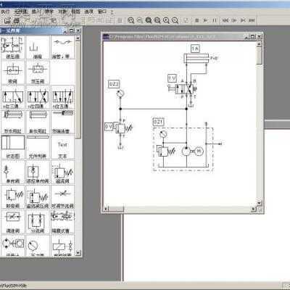Screen dimensions: 290x290
Task: Click the second magnifier zoom toolbar icon
Action: (x=140, y=20)
